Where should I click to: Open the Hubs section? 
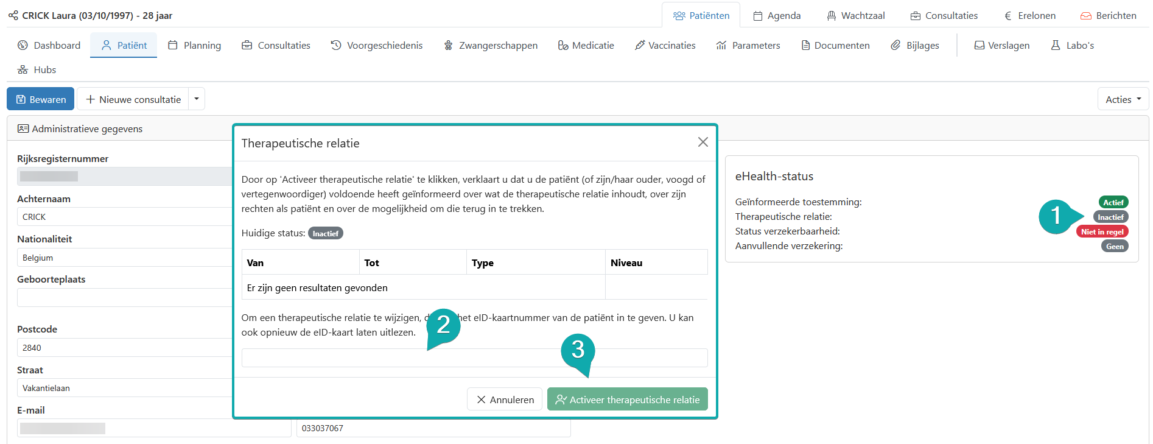pyautogui.click(x=37, y=69)
